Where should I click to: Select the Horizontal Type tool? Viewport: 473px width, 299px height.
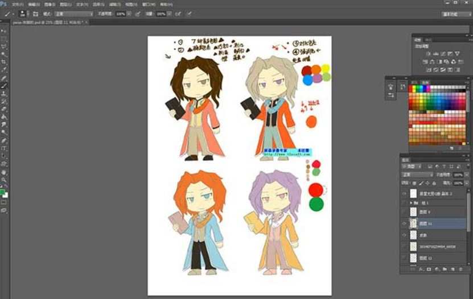click(x=4, y=148)
